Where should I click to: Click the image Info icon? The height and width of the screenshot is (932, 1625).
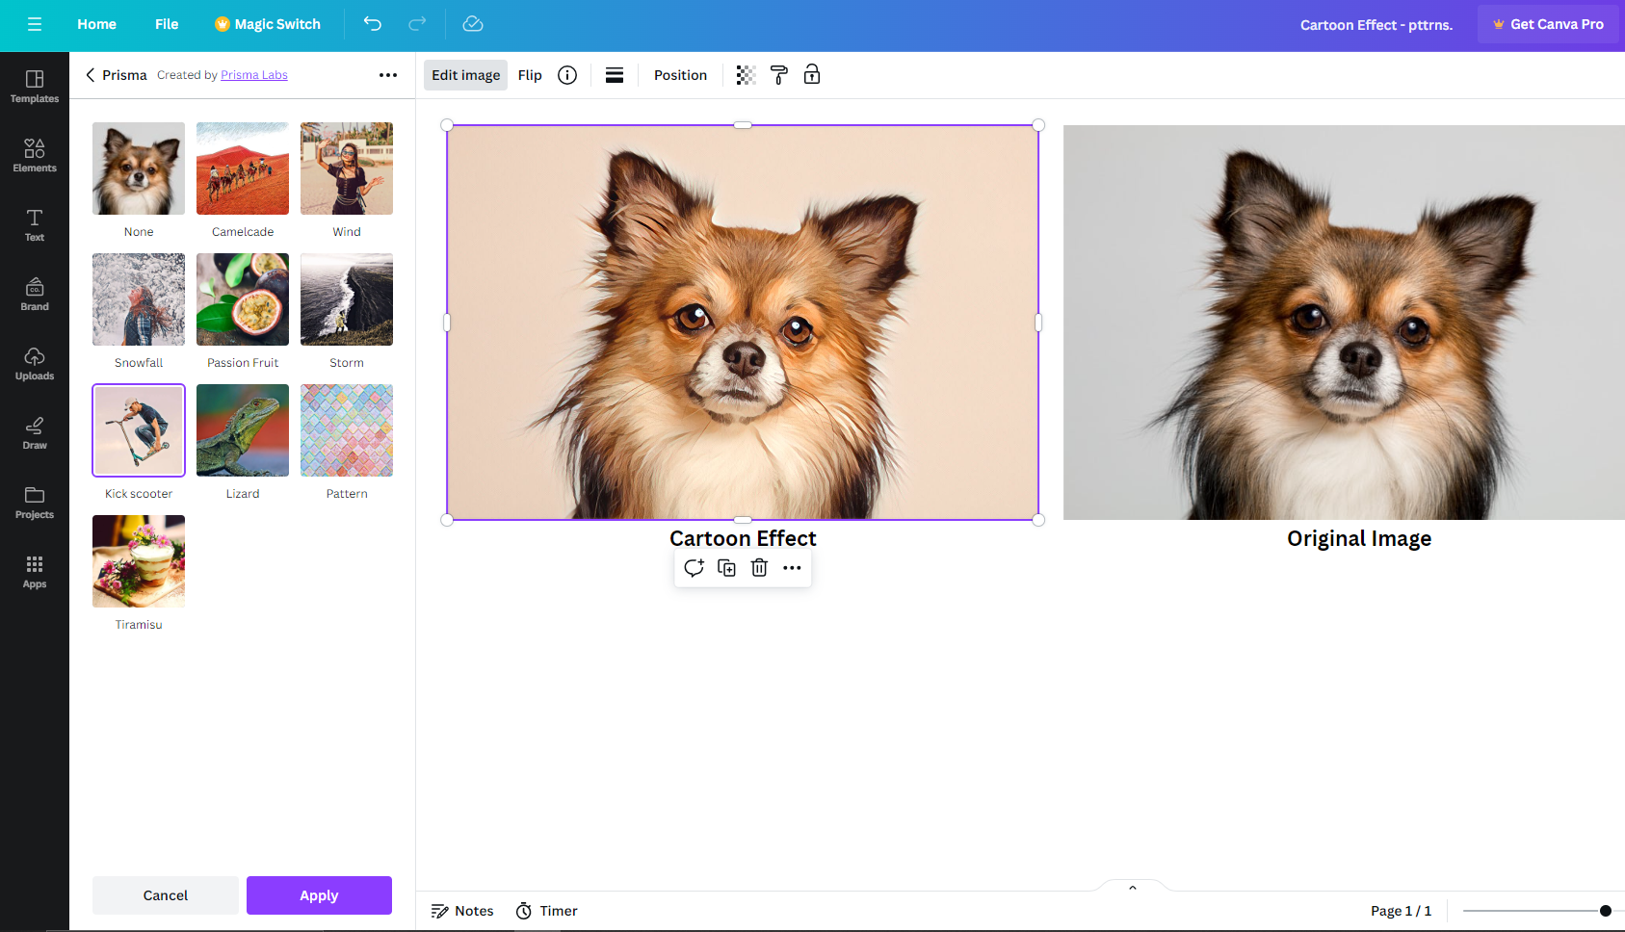tap(567, 75)
